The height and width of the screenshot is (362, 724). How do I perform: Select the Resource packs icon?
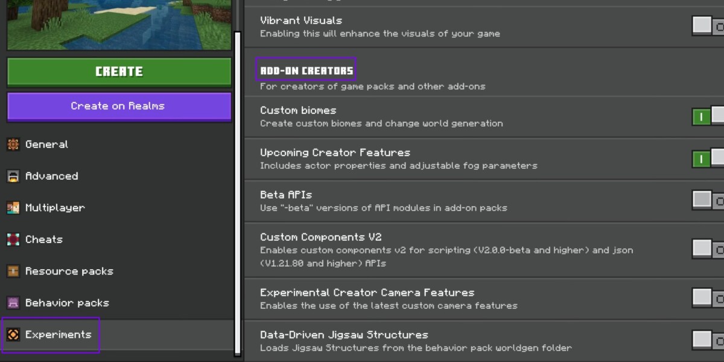pyautogui.click(x=14, y=271)
